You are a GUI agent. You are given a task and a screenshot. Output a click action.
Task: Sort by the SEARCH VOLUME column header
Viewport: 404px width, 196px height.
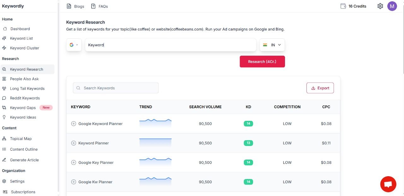click(205, 107)
